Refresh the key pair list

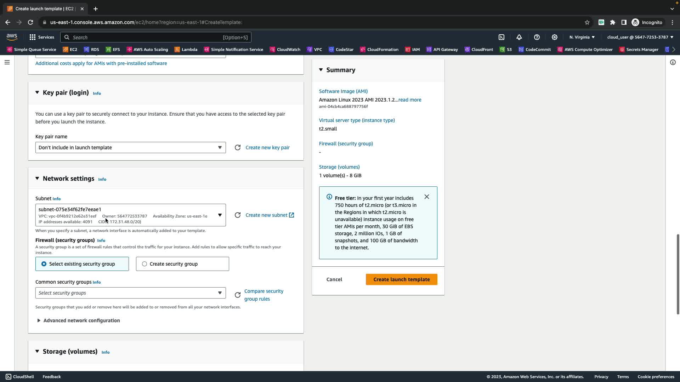click(x=238, y=147)
